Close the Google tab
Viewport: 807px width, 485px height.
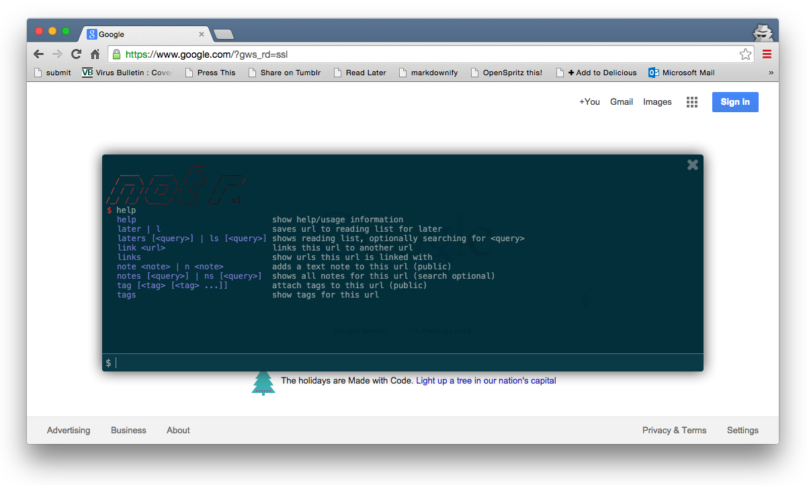click(x=202, y=34)
